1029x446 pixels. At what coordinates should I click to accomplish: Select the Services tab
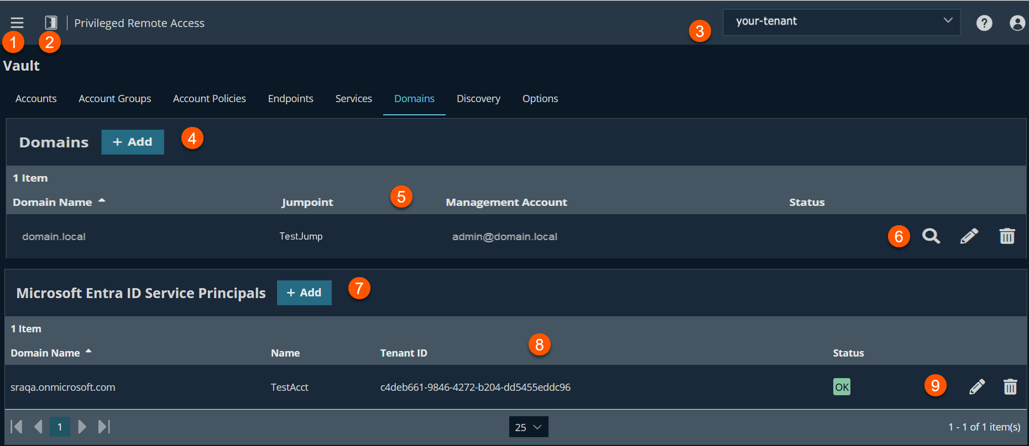coord(354,99)
